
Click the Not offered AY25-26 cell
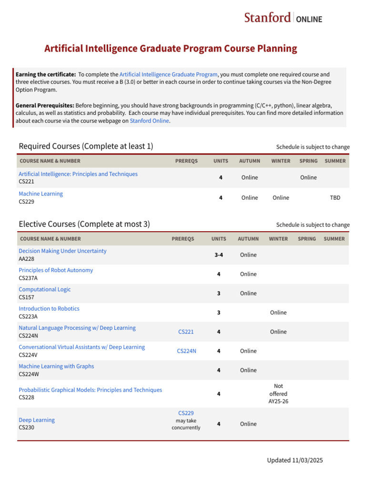[x=278, y=394]
